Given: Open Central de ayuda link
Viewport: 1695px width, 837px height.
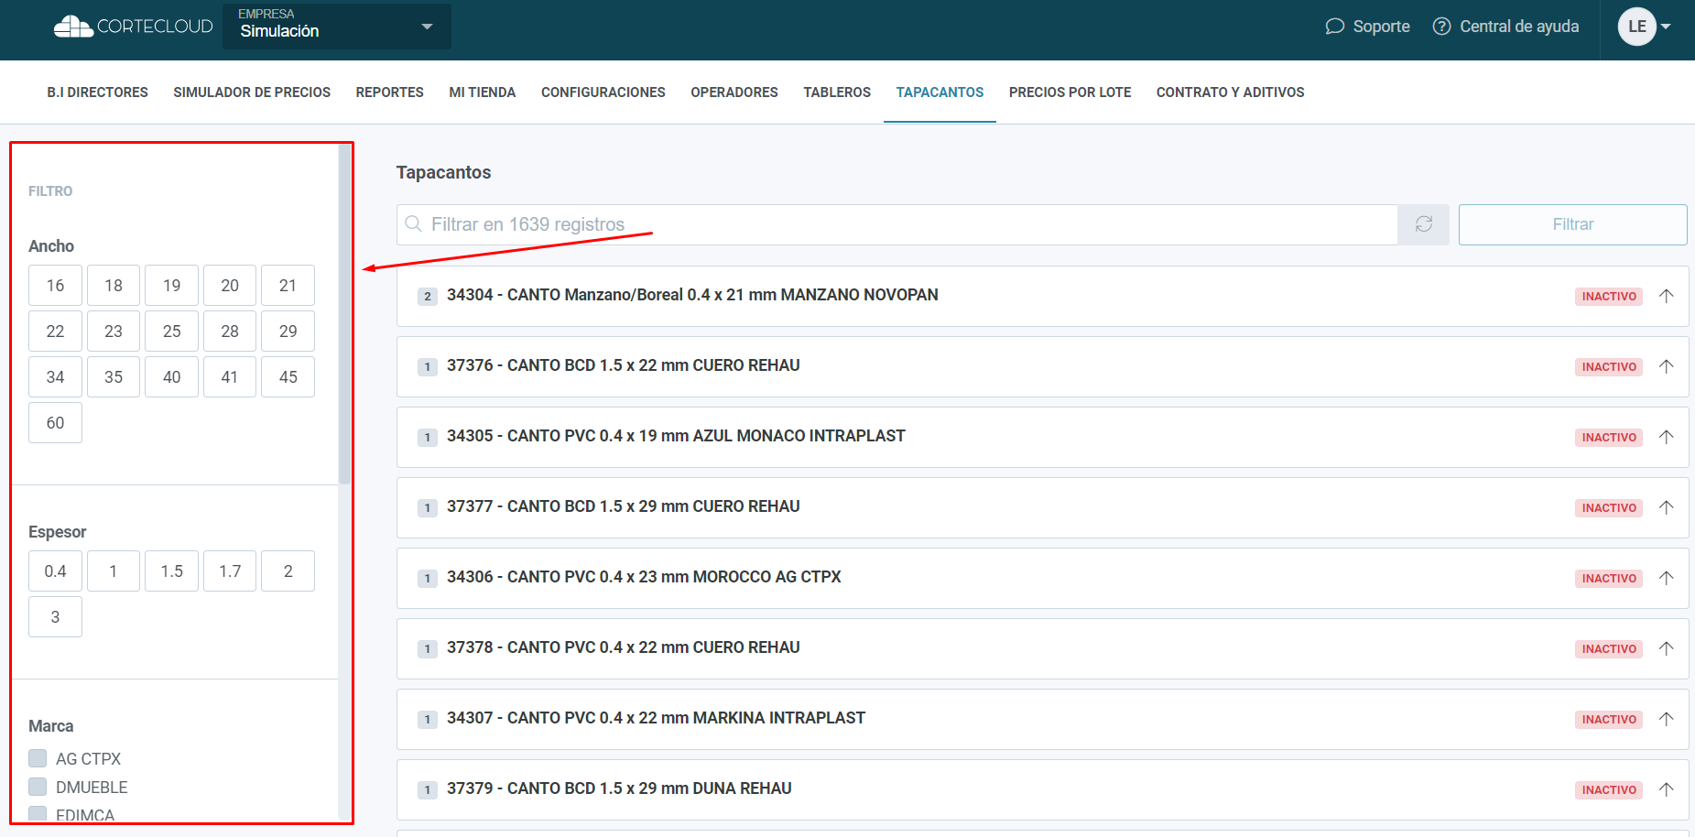Looking at the screenshot, I should tap(1505, 27).
